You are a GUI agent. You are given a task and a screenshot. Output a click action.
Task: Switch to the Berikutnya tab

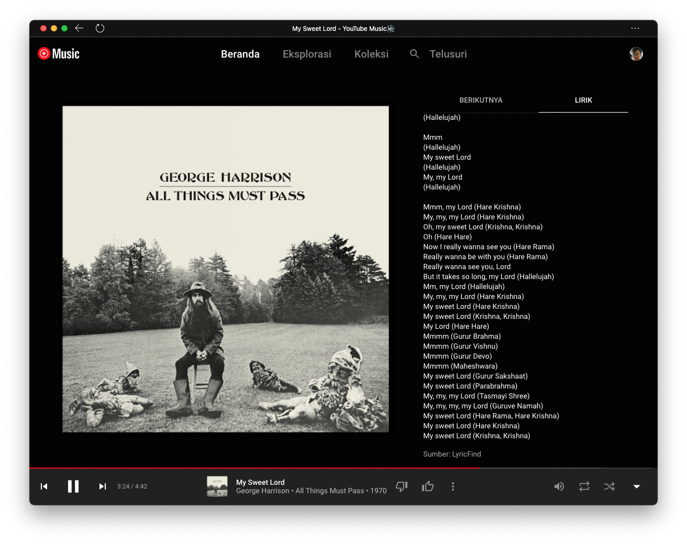481,100
